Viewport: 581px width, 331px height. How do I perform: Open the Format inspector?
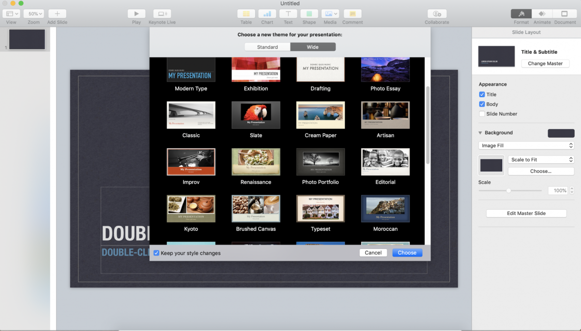(521, 14)
